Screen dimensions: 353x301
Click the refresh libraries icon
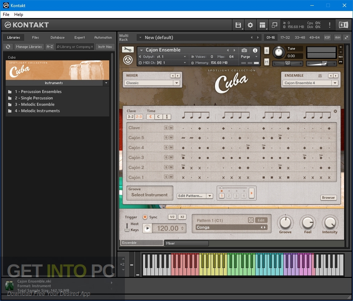(8, 47)
